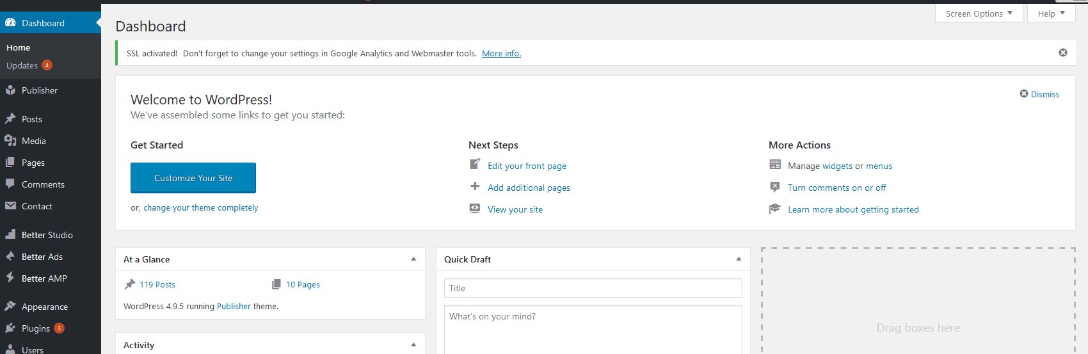
Task: Open the 119 Posts link
Action: point(157,284)
